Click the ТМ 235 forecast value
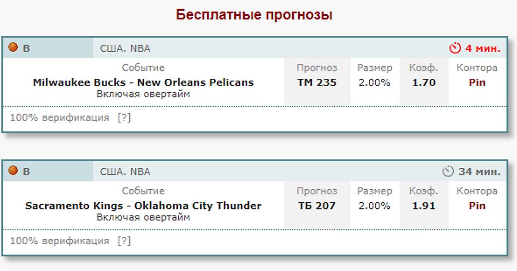Viewport: 517px width, 271px height. [317, 82]
